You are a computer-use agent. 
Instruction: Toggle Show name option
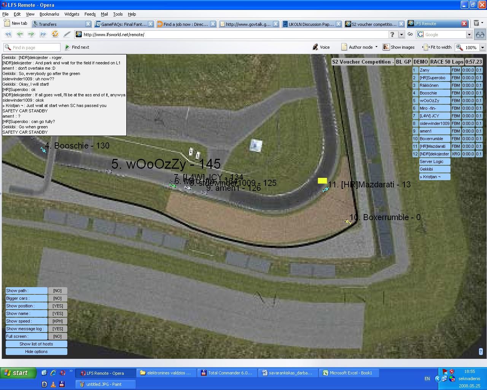tap(57, 313)
